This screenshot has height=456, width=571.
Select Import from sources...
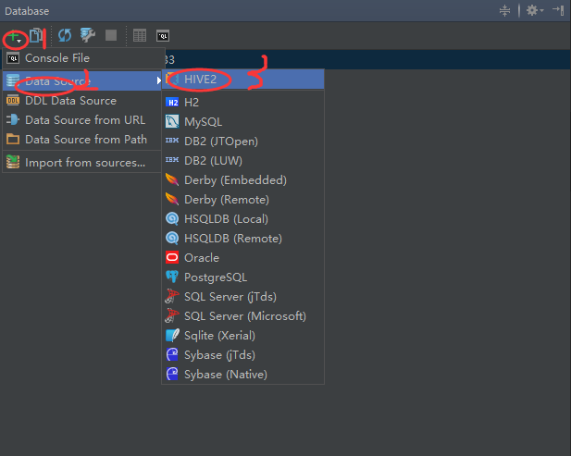point(82,162)
